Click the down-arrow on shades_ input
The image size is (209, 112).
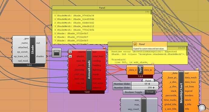point(70,56)
